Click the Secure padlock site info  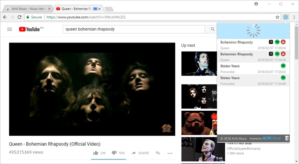point(28,17)
